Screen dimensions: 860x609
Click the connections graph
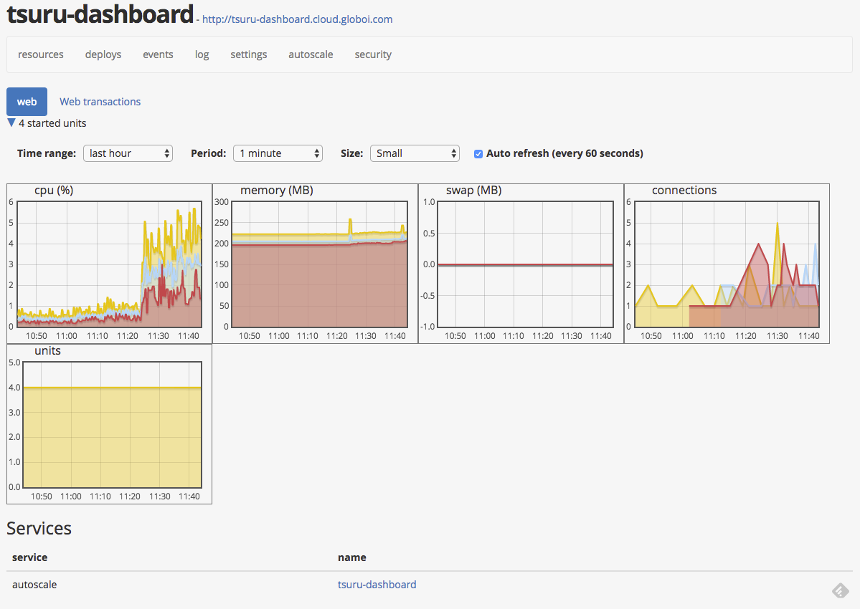click(x=727, y=264)
